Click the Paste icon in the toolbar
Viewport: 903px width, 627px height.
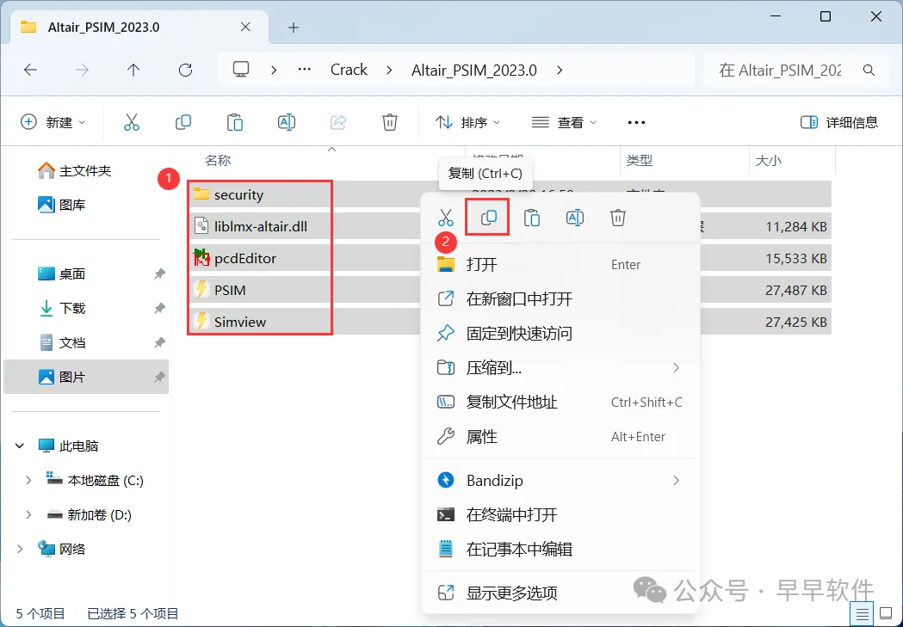pos(234,122)
